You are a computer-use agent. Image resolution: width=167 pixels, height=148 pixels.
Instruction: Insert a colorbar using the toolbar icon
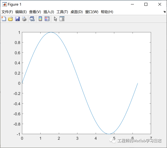pyautogui.click(x=40, y=19)
